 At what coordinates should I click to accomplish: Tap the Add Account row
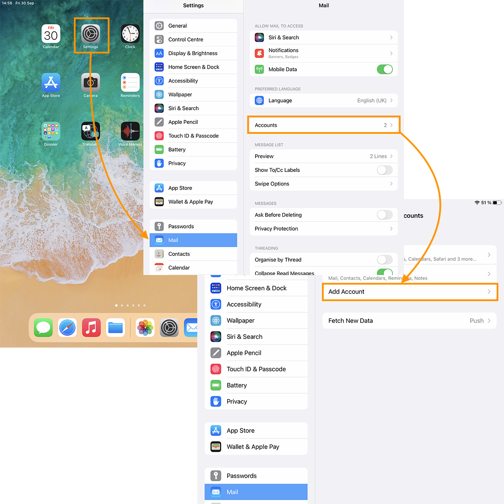(409, 292)
